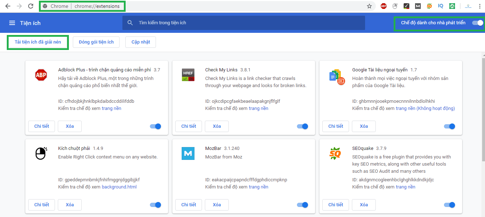
Task: Disable the SEOquake extension toggle
Action: 449,205
